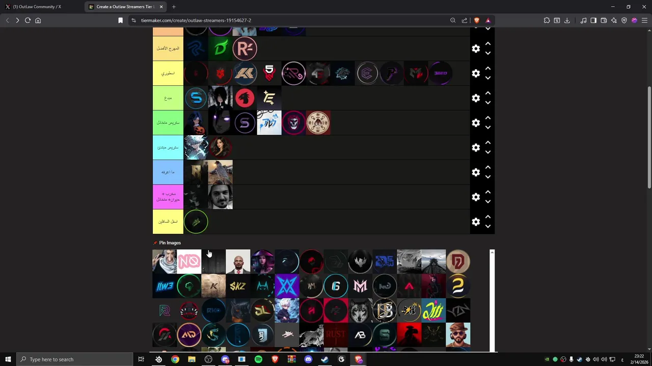The height and width of the screenshot is (366, 652).
Task: Open browser downloads
Action: (x=567, y=20)
